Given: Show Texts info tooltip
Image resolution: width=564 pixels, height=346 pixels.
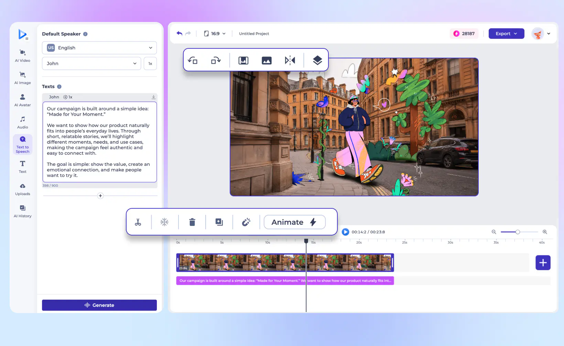Looking at the screenshot, I should [x=59, y=86].
